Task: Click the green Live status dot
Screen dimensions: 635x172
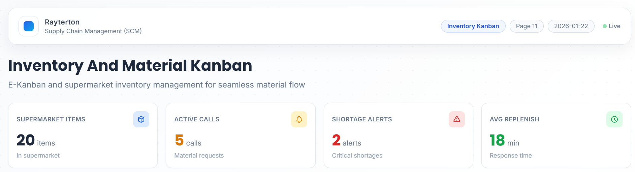Action: (605, 26)
